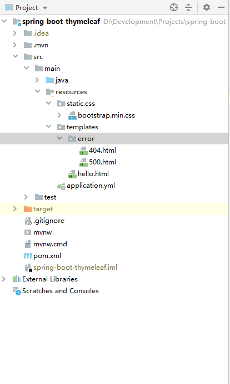230x384 pixels.
Task: Open the Project view dropdown
Action: [x=45, y=8]
